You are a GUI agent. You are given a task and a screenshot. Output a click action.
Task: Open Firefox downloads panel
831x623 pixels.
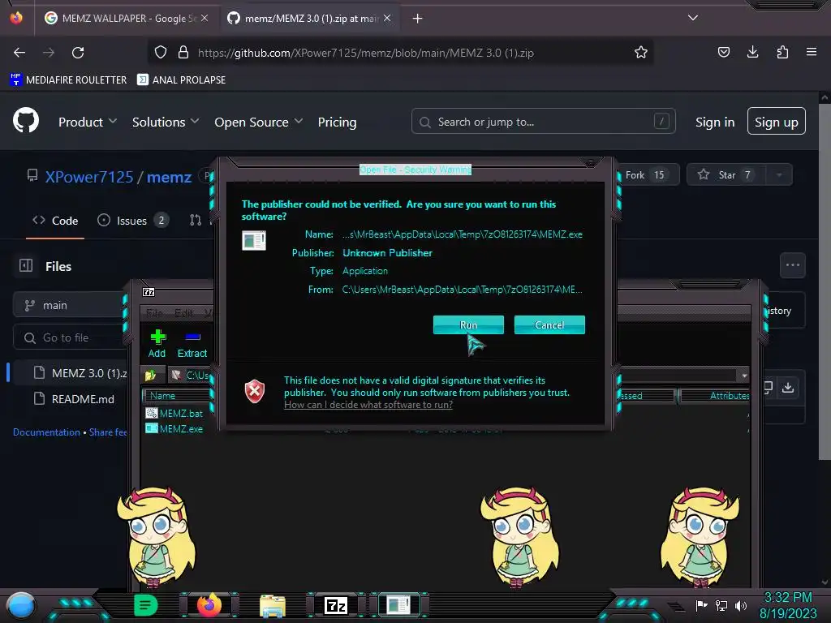[752, 52]
